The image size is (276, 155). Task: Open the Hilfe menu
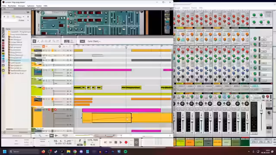(x=45, y=6)
